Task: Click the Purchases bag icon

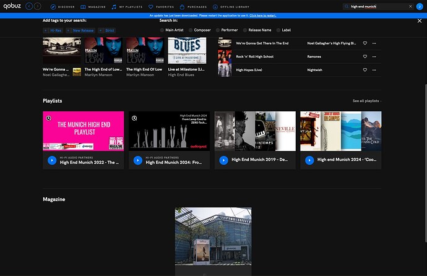Action: 182,7
